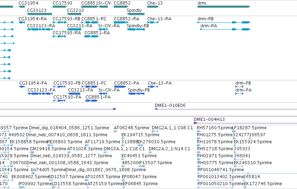The width and height of the screenshot is (297, 189).
Task: Click the CG8852 gene glyph
Action: (121, 7)
